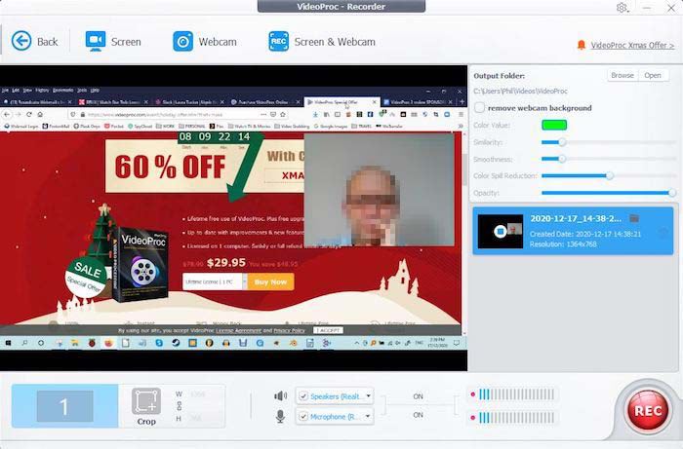Adjust the Color Spill Reduction slider
Screen dimensions: 683x449
click(x=610, y=175)
